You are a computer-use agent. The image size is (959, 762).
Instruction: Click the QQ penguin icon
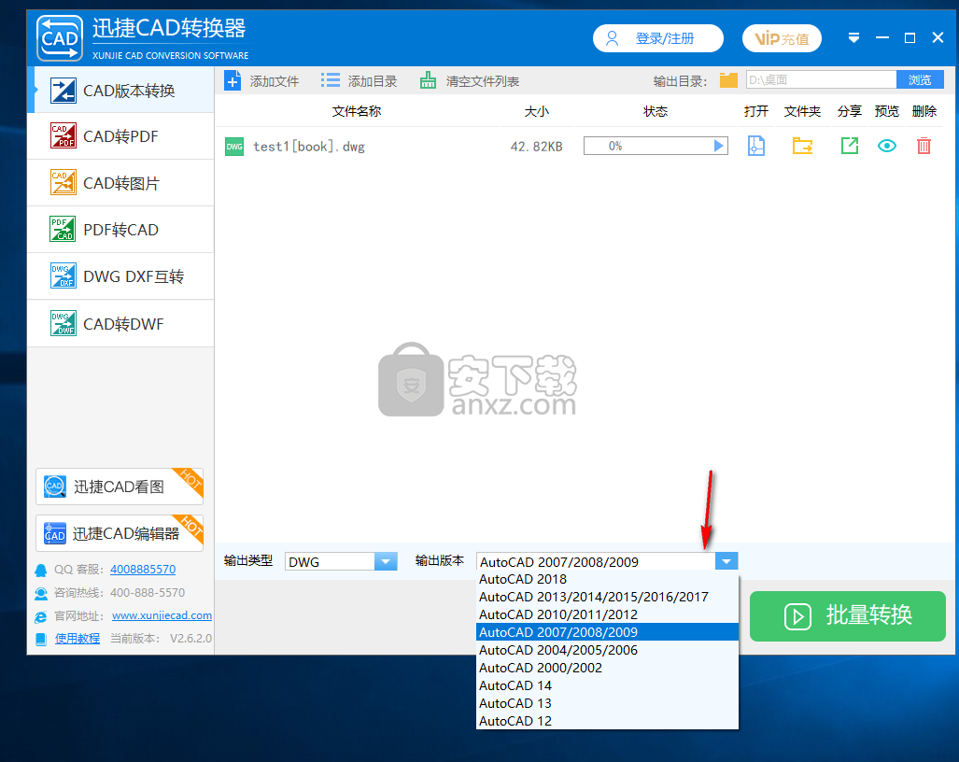[41, 570]
